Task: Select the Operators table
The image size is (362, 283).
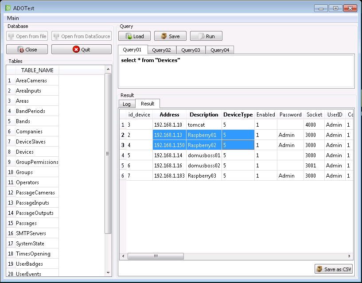Action: [x=37, y=182]
